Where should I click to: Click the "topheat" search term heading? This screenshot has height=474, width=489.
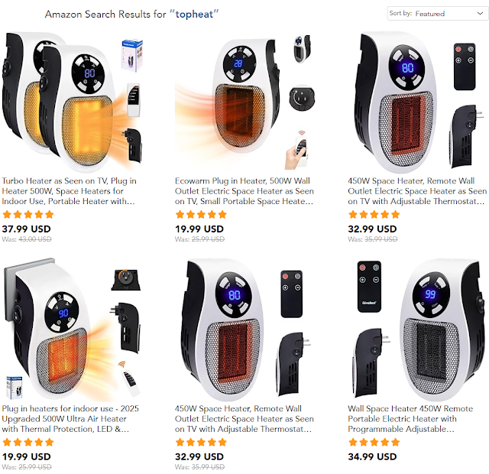point(194,14)
